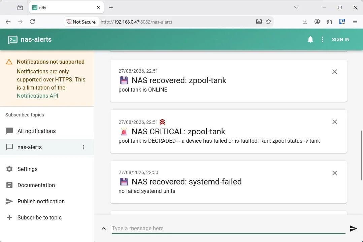This screenshot has height=242, width=363.
Task: Open the list all tabs dropdown
Action: 296,8
